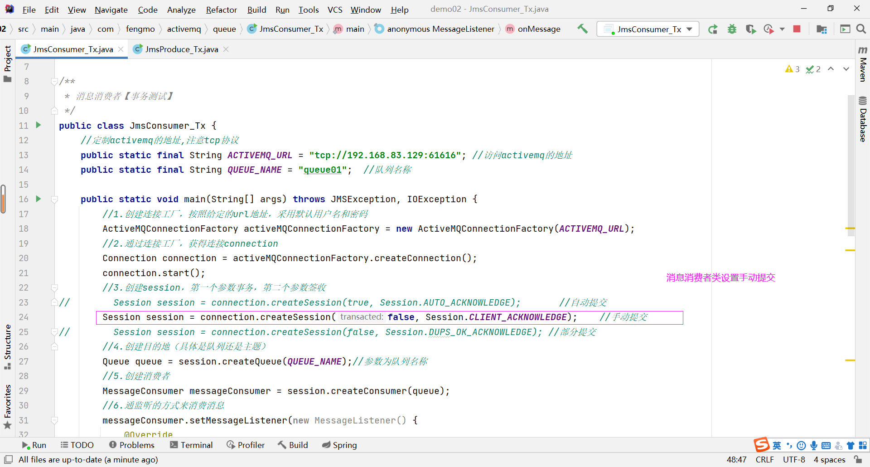Run the JmsConsumer_Tx class from the line 11 gutter arrow
Screen dimensions: 870x467
pyautogui.click(x=39, y=125)
